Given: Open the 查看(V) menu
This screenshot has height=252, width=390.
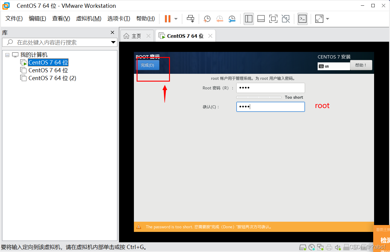Looking at the screenshot, I should pos(61,19).
